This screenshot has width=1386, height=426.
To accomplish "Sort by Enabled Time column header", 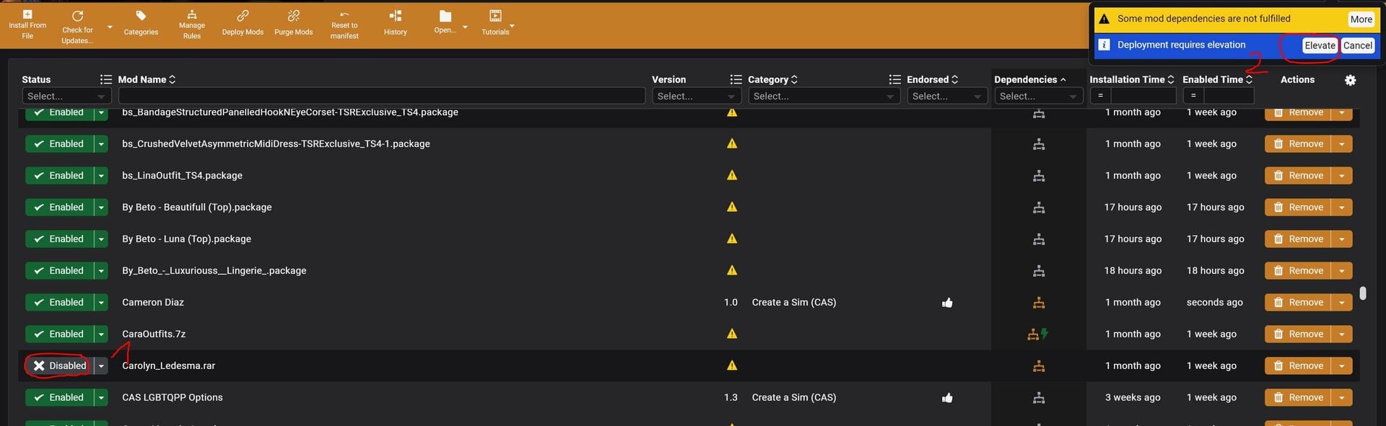I will 1218,79.
